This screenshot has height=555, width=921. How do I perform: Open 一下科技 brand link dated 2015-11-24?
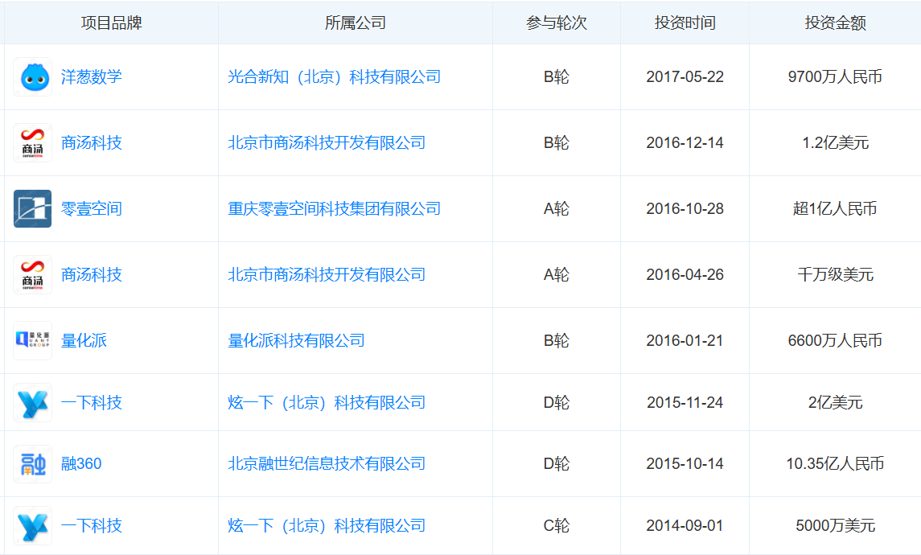point(92,402)
